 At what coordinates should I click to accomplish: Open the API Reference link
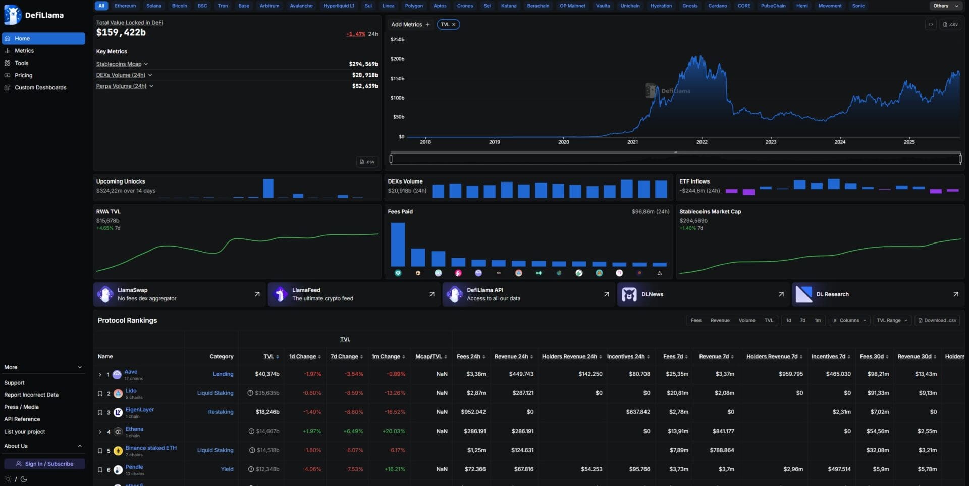[22, 419]
